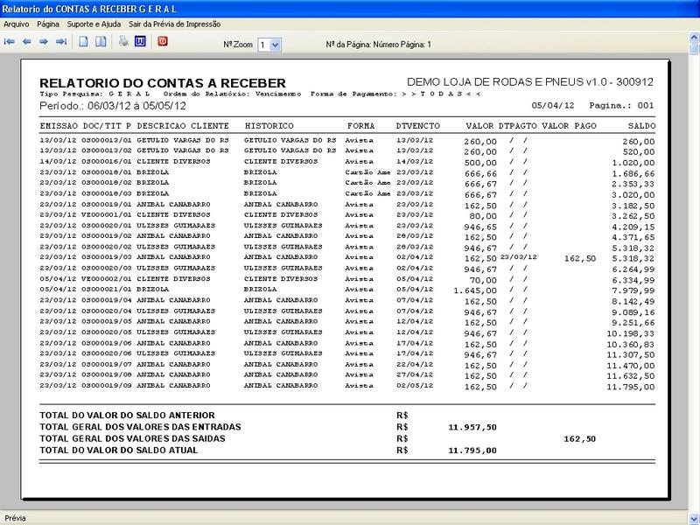Click the DTVENCTO column header

418,126
